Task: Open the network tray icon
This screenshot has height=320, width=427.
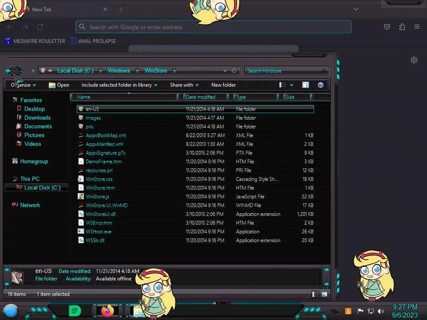Action: coord(371,311)
